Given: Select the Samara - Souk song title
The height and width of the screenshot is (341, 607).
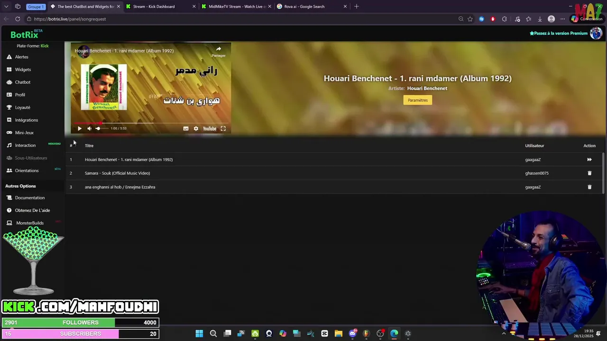Looking at the screenshot, I should click(x=117, y=173).
